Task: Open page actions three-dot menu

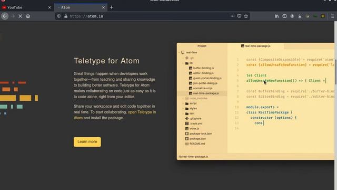Action: point(232,16)
